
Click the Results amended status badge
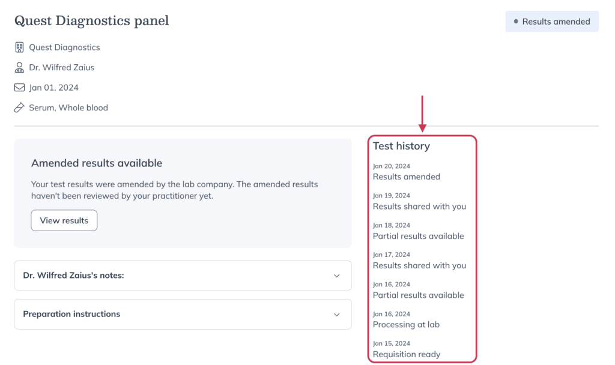click(x=552, y=22)
